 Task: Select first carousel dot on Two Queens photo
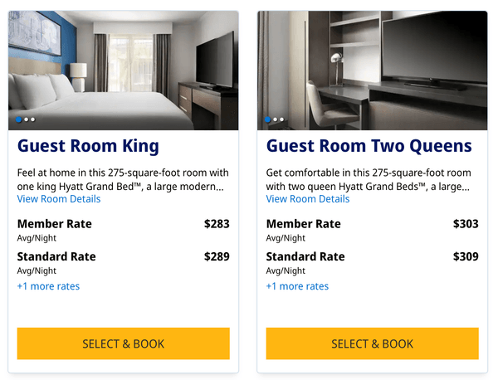click(x=268, y=120)
